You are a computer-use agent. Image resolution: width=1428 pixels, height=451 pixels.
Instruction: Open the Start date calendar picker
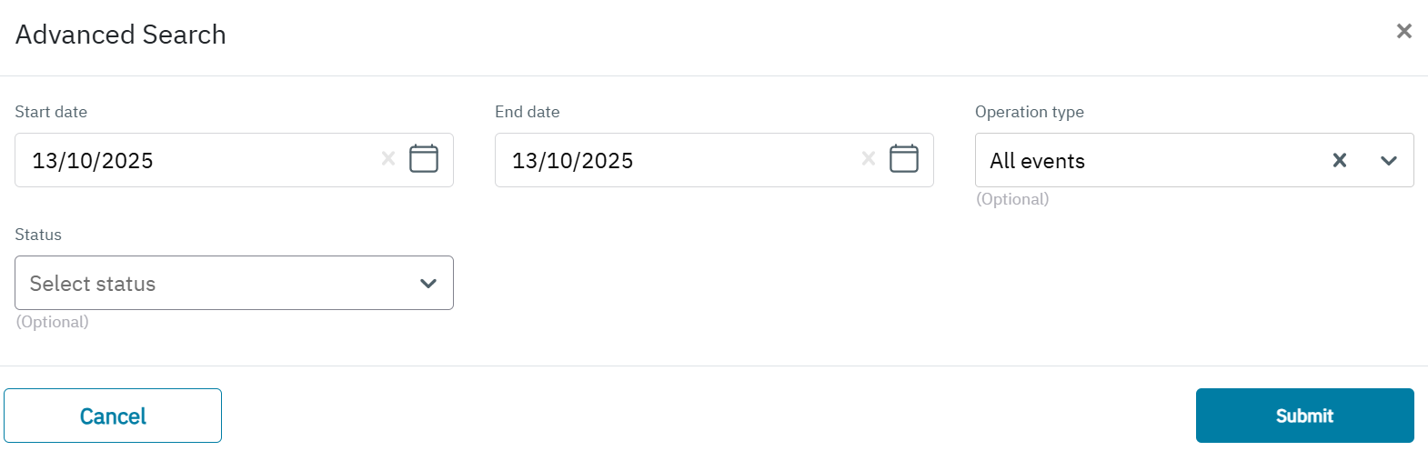click(x=424, y=159)
